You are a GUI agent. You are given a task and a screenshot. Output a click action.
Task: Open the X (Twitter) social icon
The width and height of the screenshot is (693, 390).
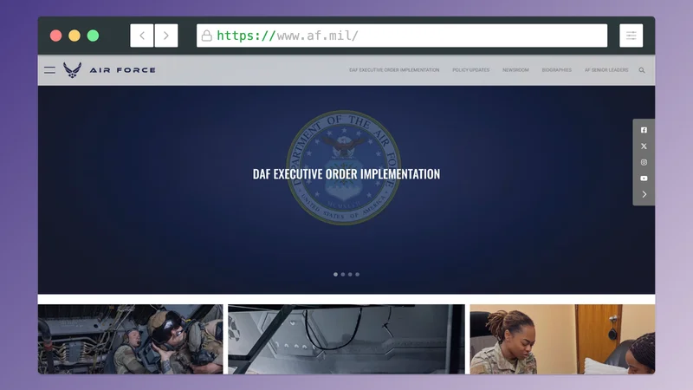click(644, 146)
